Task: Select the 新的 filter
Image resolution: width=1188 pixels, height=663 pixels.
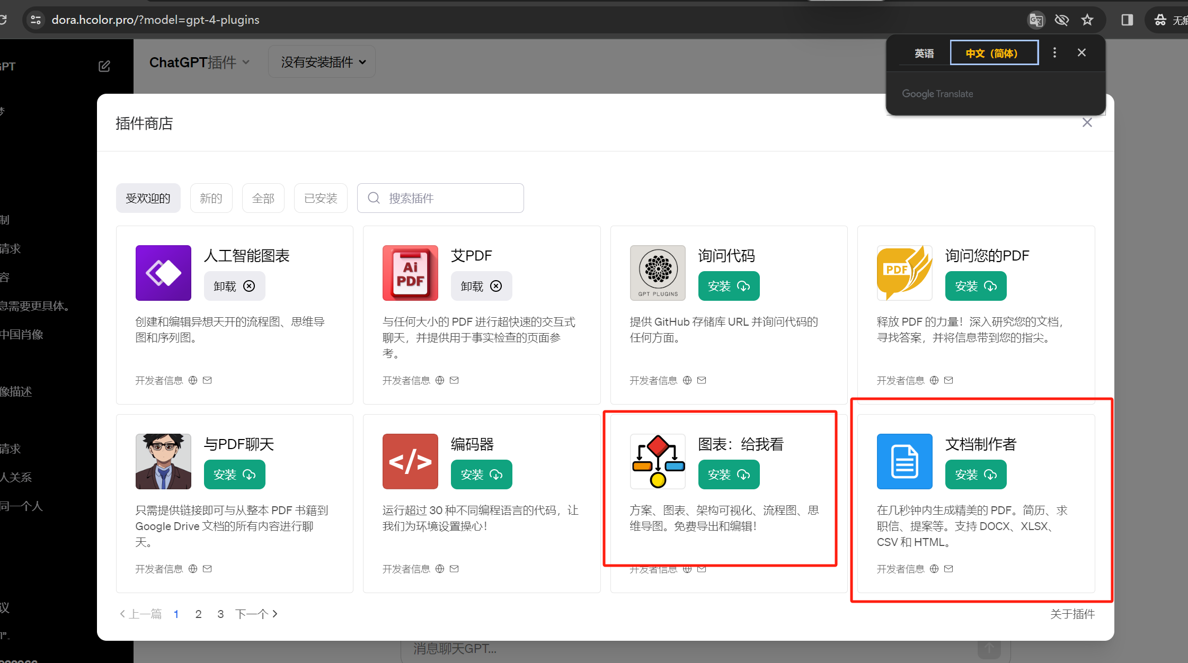Action: [211, 198]
